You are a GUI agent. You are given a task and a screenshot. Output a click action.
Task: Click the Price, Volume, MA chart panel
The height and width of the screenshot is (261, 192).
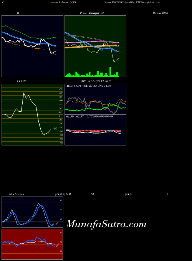tap(95, 46)
